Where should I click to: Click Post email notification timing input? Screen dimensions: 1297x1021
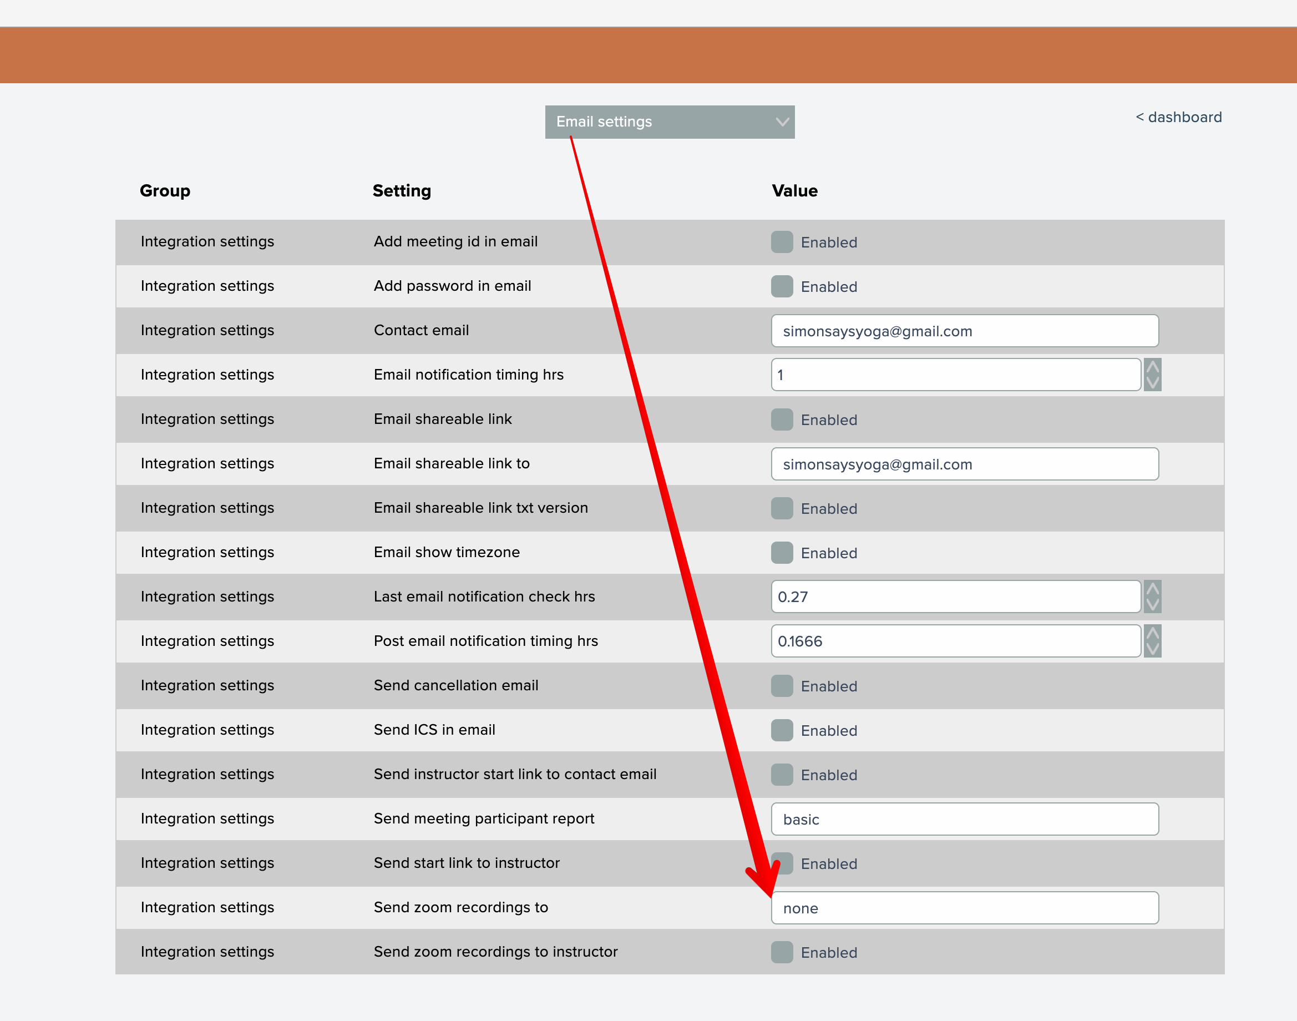click(955, 641)
